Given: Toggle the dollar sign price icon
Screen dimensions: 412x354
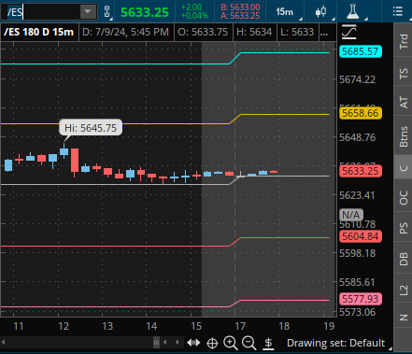Looking at the screenshot, I should 268,343.
